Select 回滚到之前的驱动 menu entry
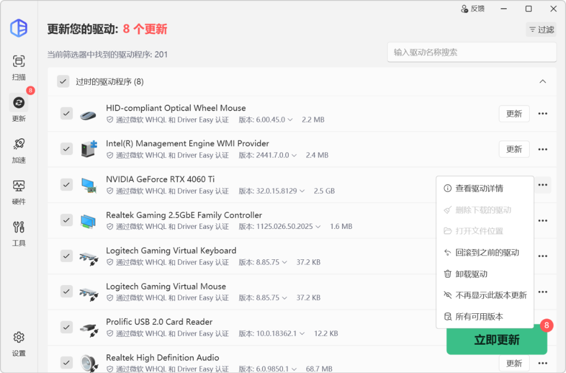The width and height of the screenshot is (566, 373). pos(485,253)
